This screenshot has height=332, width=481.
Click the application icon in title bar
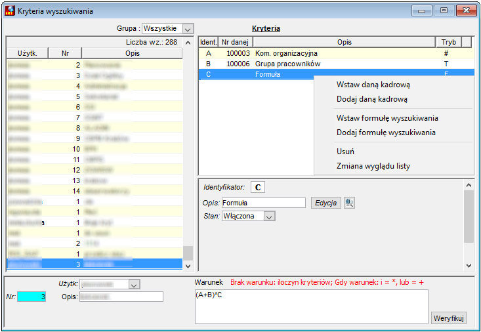[x=10, y=10]
